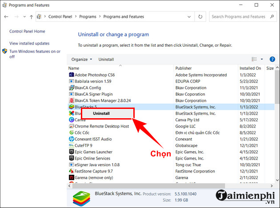Open help with the blue question mark
The width and height of the screenshot is (280, 208).
(272, 59)
